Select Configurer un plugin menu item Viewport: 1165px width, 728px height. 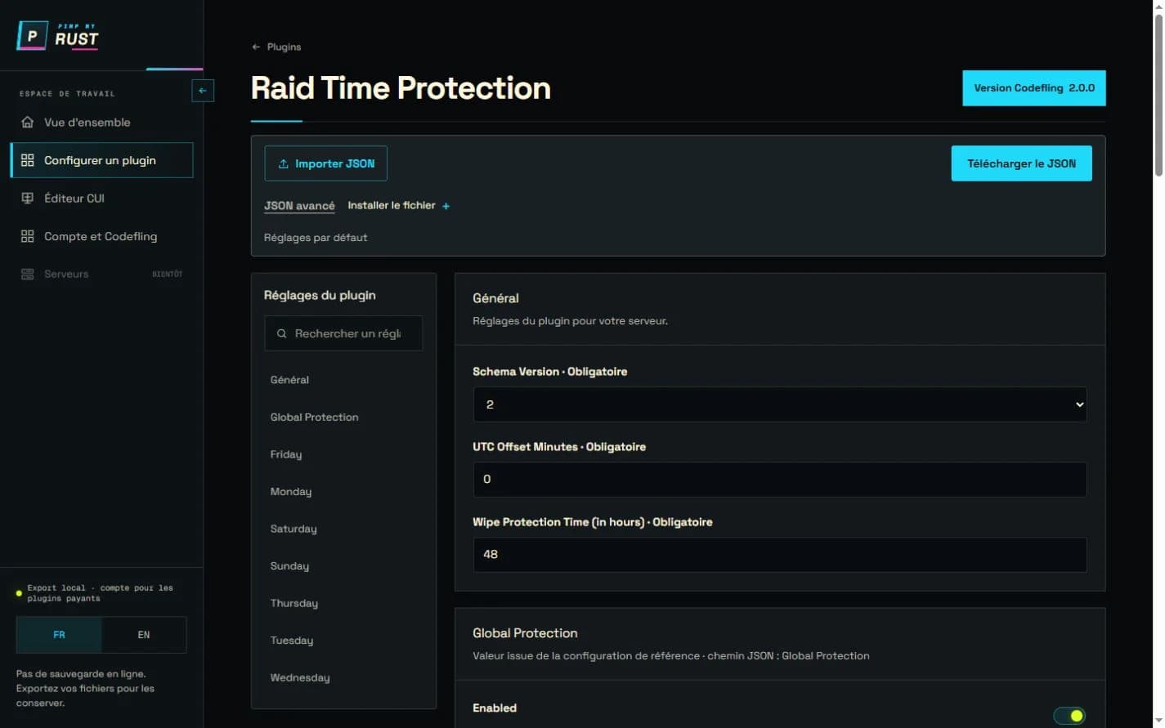click(101, 160)
